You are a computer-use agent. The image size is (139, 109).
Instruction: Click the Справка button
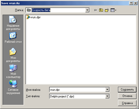[127, 103]
